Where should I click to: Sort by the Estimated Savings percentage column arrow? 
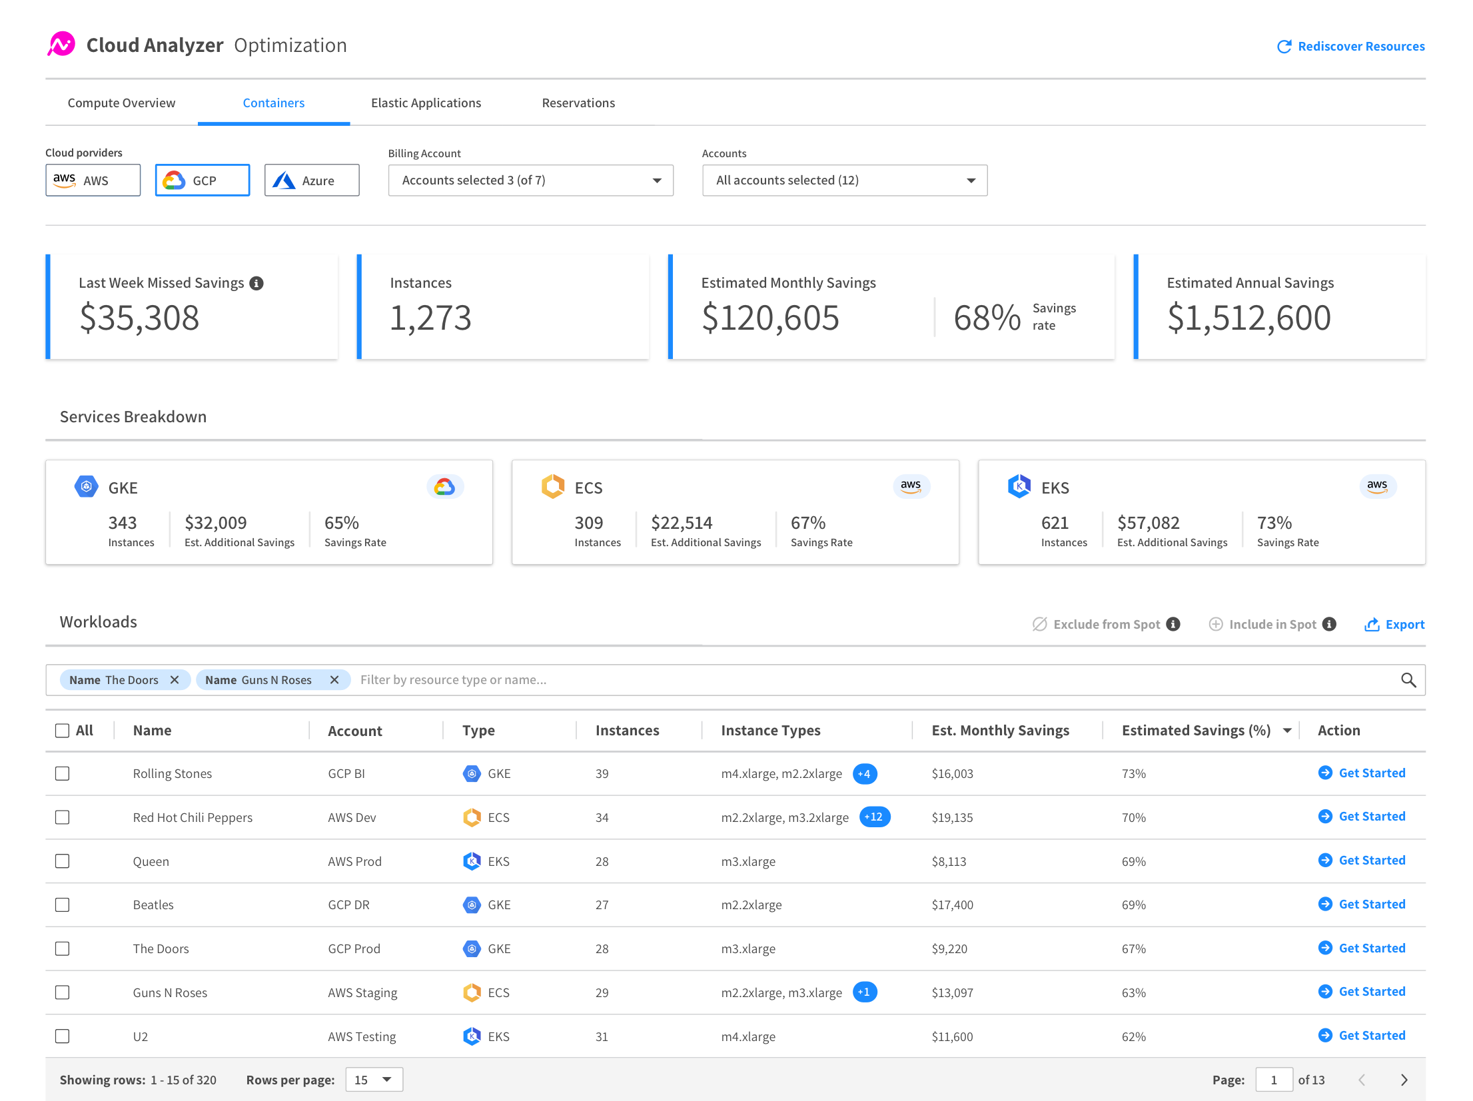click(x=1286, y=730)
